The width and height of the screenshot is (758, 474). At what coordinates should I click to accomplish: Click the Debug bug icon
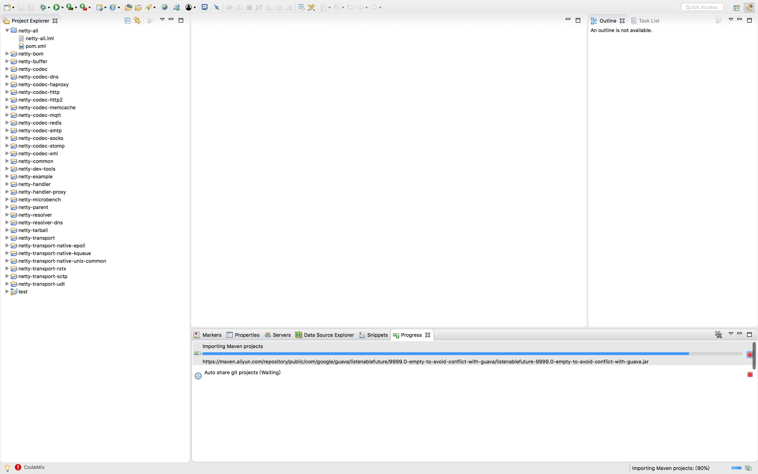43,7
